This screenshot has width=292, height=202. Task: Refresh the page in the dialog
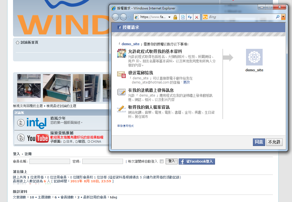click(190, 17)
